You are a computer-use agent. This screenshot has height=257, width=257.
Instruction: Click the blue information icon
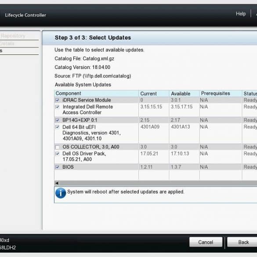(61, 193)
